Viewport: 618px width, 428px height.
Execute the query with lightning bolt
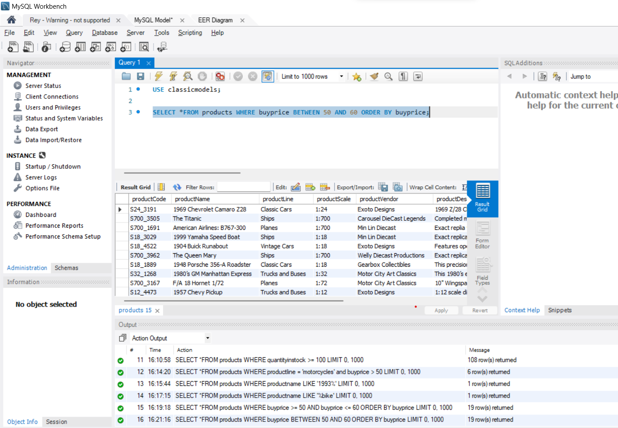(159, 76)
